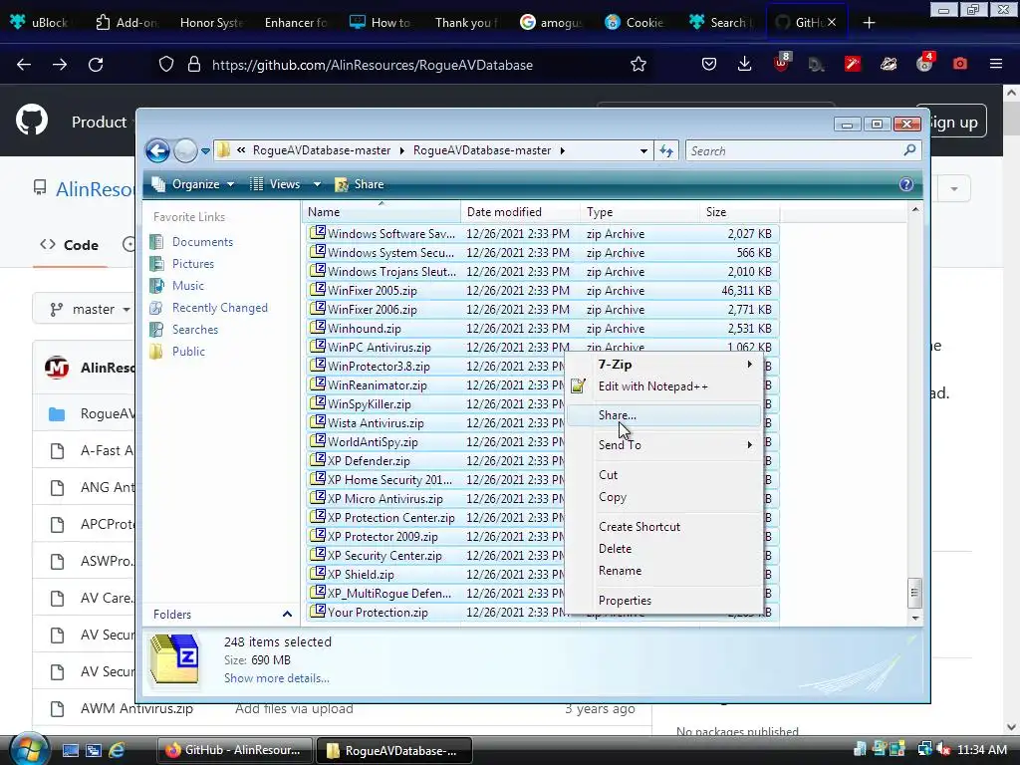The height and width of the screenshot is (765, 1020).
Task: Click the Firefox reload page button
Action: (96, 65)
